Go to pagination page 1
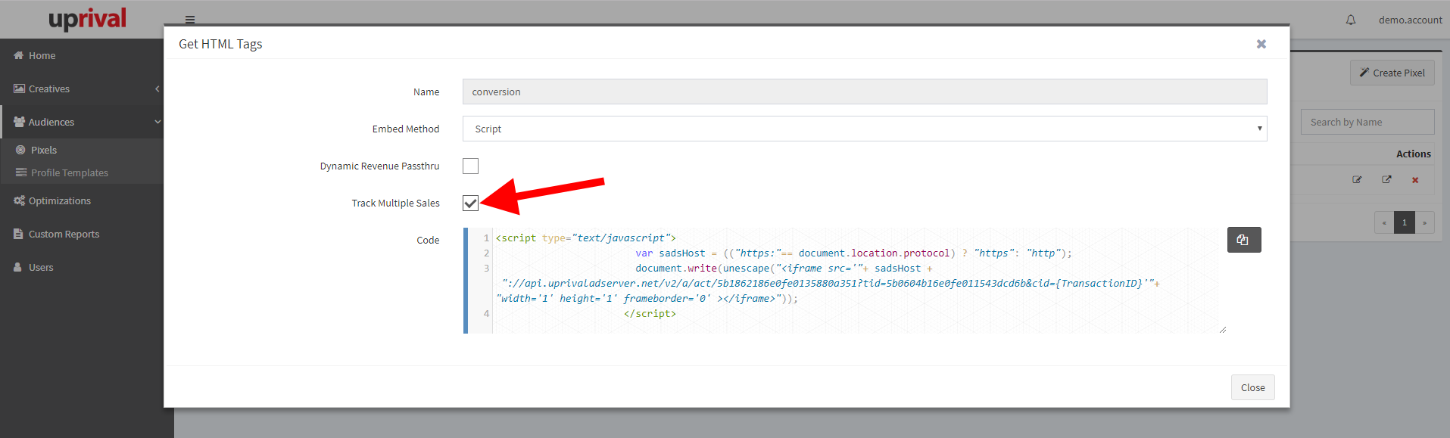The image size is (1450, 438). point(1404,222)
